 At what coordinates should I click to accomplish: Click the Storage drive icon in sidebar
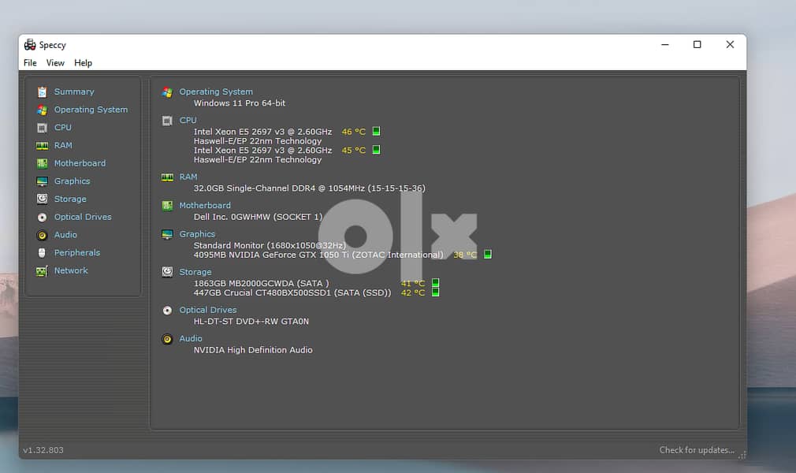[x=42, y=199]
